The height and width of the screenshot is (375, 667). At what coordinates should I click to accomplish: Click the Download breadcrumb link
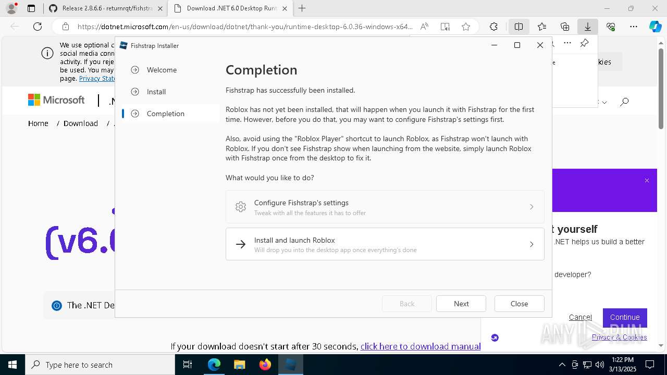(81, 123)
